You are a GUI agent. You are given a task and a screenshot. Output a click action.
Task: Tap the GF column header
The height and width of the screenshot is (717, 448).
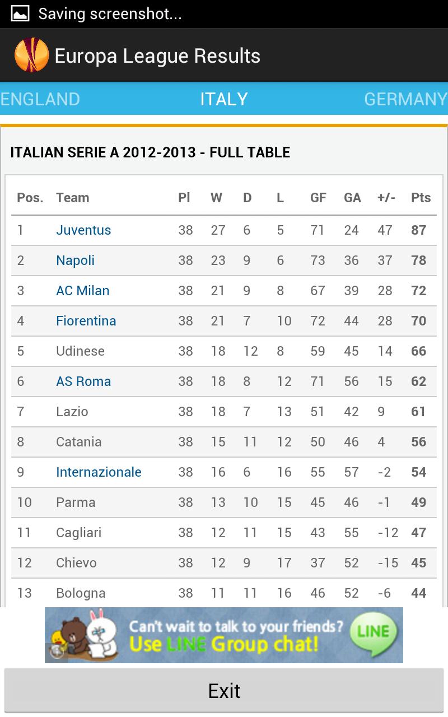(x=318, y=197)
